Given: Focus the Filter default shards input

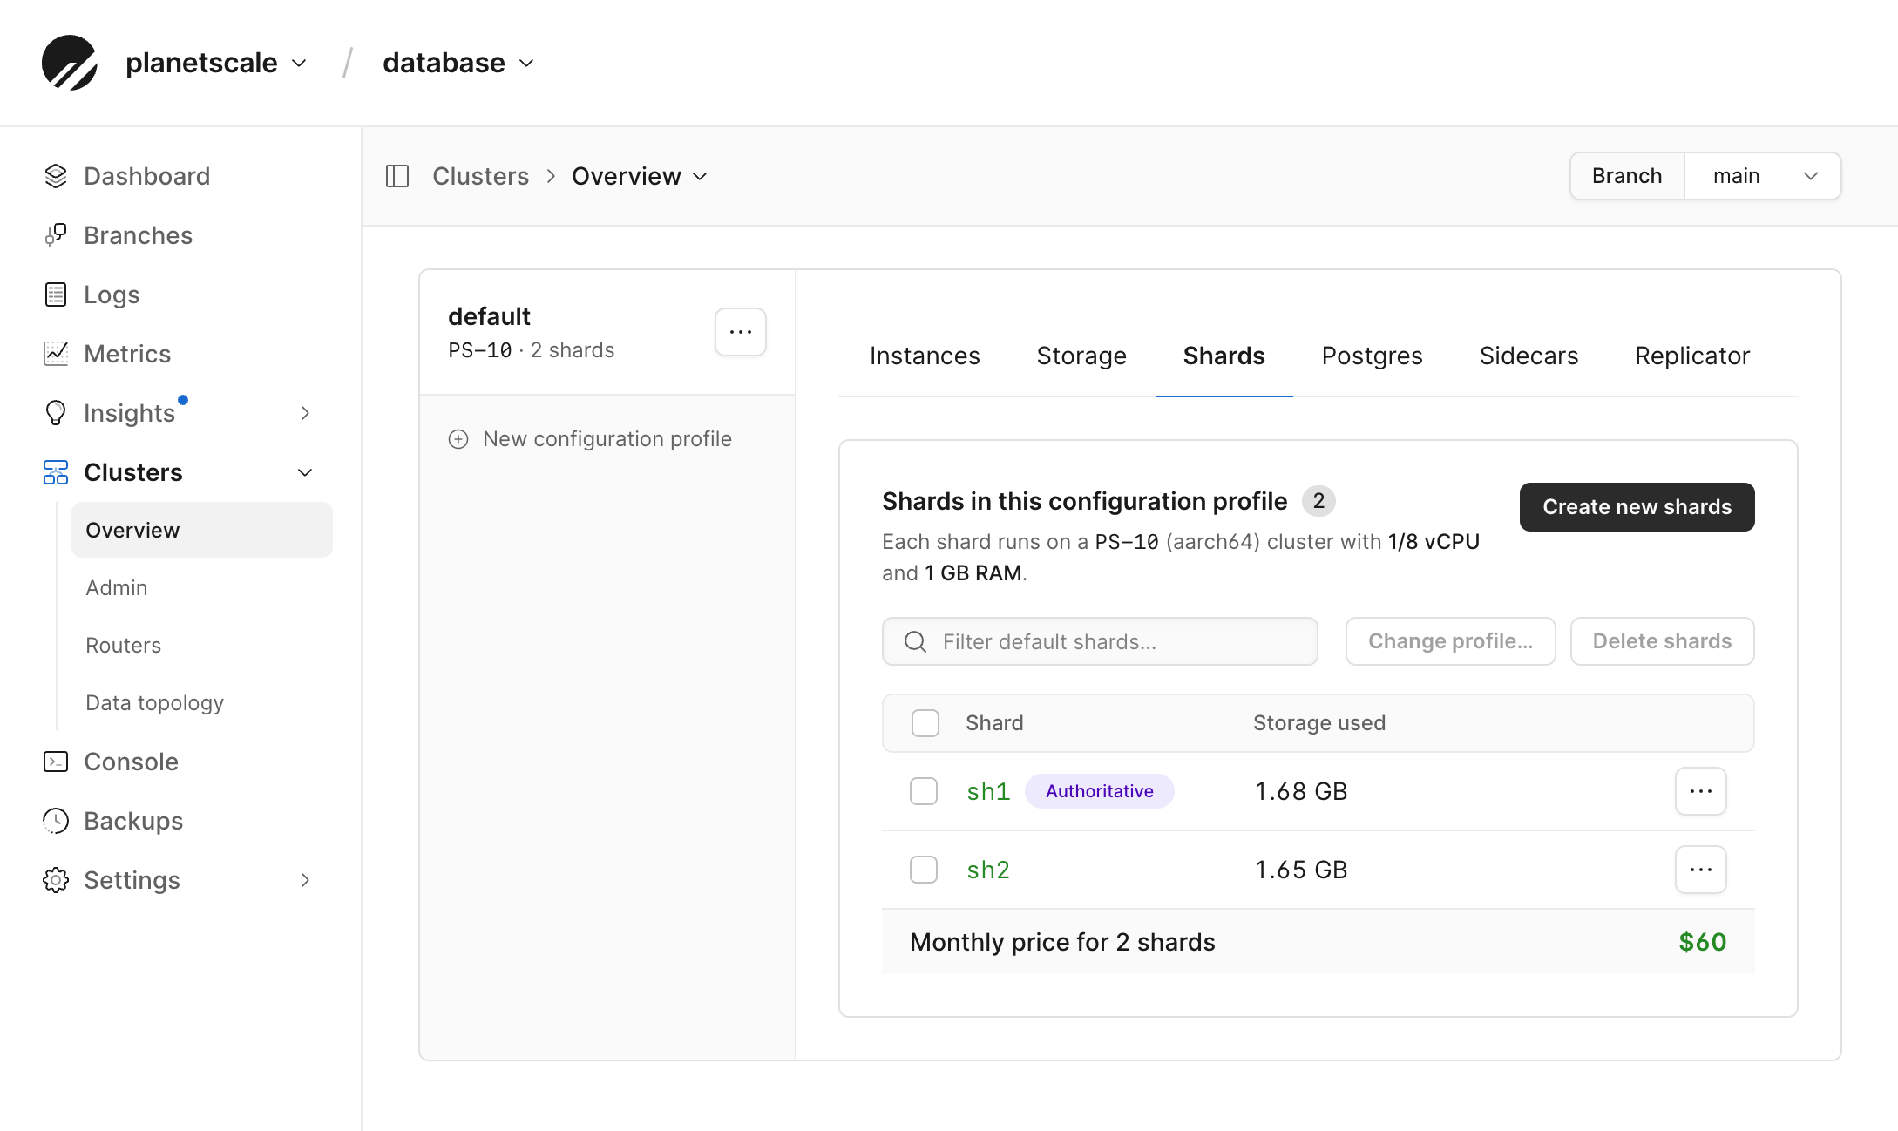Looking at the screenshot, I should tap(1100, 641).
